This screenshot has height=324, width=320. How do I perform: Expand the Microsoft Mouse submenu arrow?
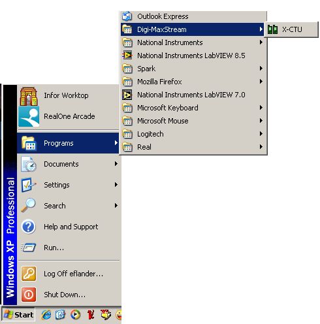click(261, 121)
